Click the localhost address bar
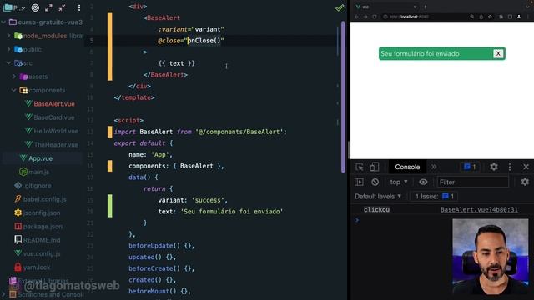534x300 pixels. 426,17
